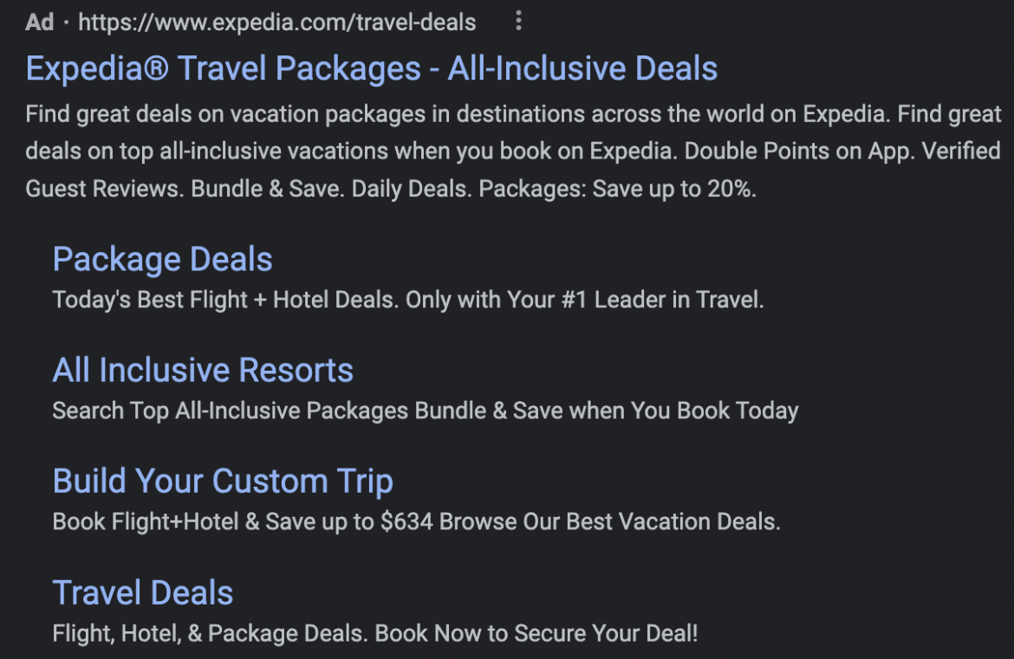Screen dimensions: 1014x659
Task: Click Build Your Custom Trip to save $634
Action: (x=223, y=481)
